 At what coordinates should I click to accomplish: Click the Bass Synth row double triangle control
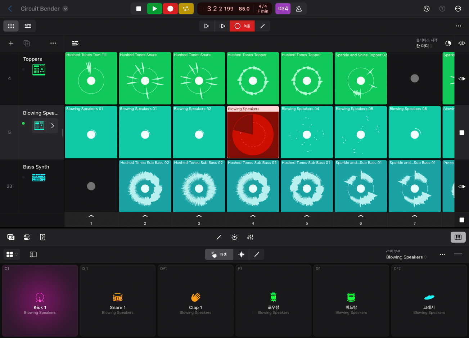point(462,186)
